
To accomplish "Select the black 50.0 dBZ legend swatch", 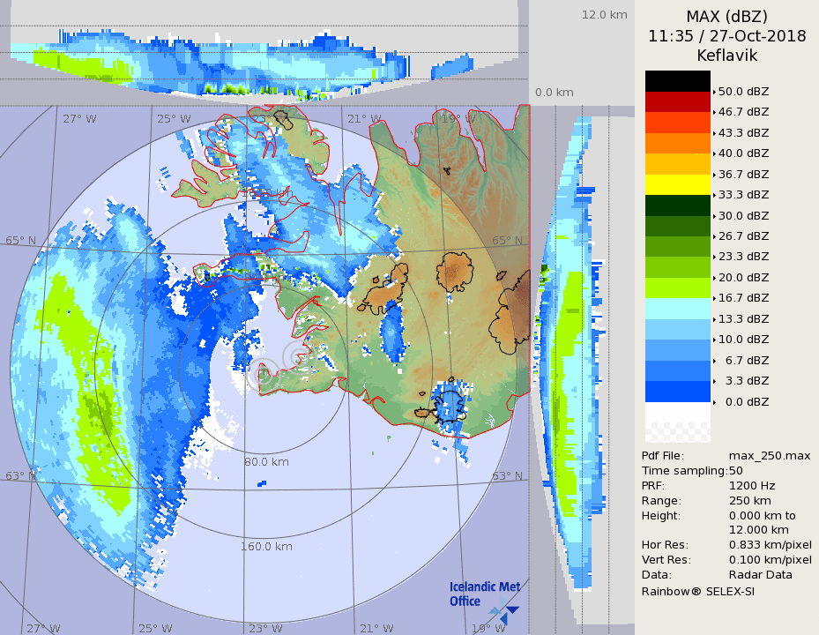I will 677,81.
